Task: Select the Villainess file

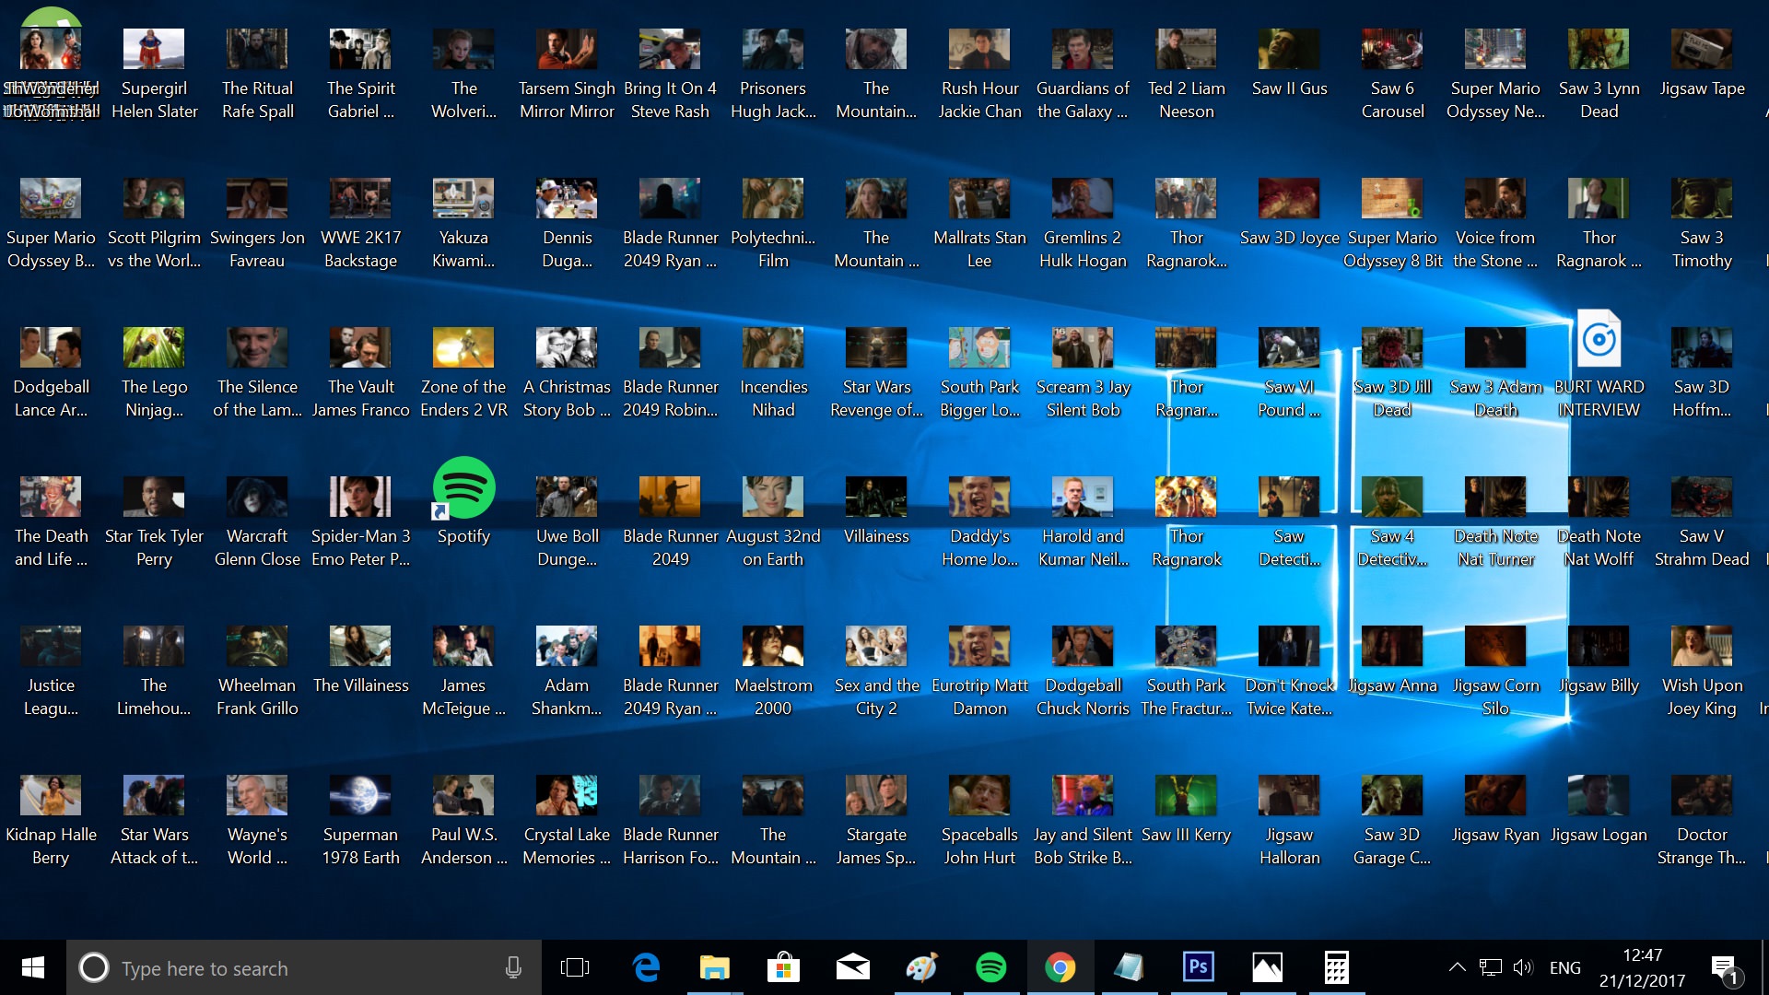Action: click(876, 512)
